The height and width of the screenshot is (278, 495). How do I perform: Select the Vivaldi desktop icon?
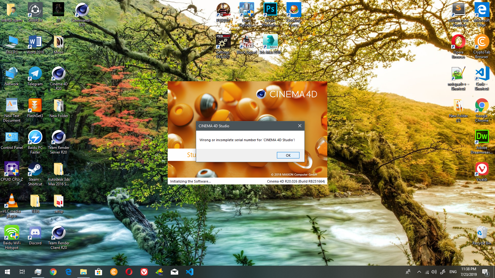[x=482, y=171]
